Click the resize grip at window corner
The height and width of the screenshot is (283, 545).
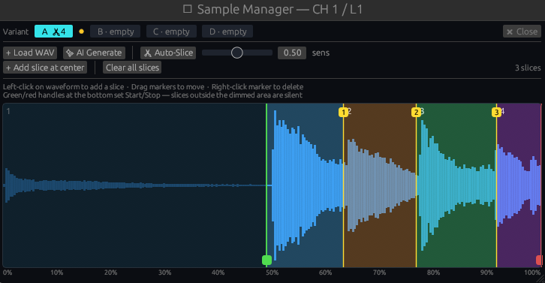click(540, 278)
